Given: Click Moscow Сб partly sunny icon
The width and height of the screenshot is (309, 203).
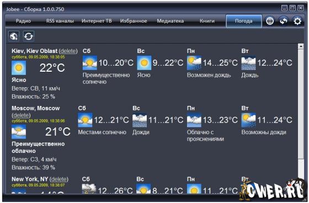Looking at the screenshot, I should coord(85,120).
